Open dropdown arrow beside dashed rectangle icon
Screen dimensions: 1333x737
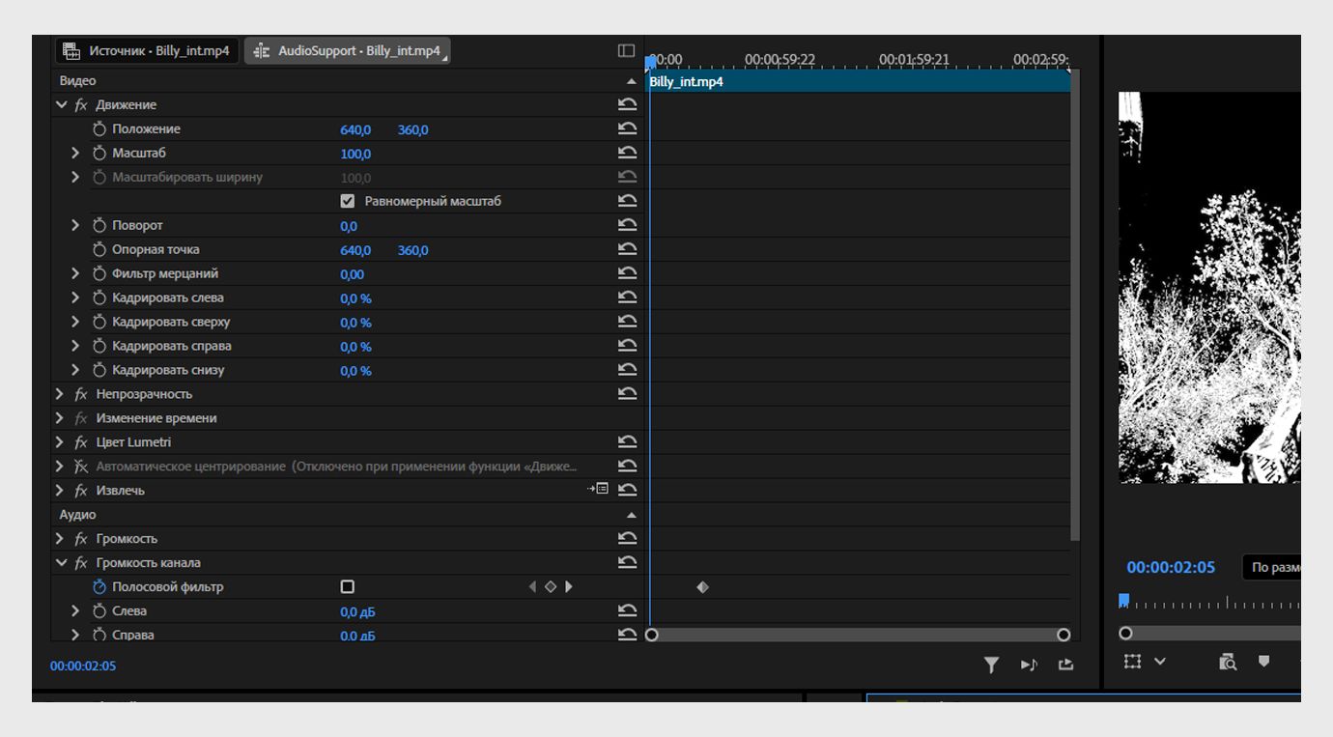point(1160,662)
